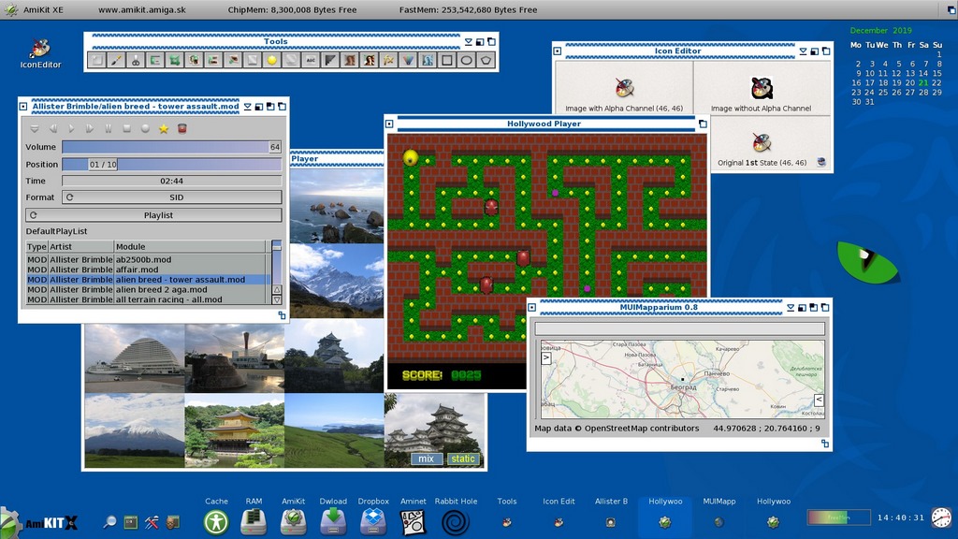Select 'alien breed 2 aga.mod' in playlist
This screenshot has width=958, height=539.
point(161,289)
